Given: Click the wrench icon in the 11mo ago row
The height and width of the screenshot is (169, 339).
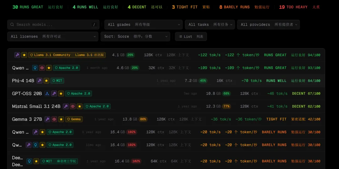Looking at the screenshot, I should pyautogui.click(x=29, y=145).
